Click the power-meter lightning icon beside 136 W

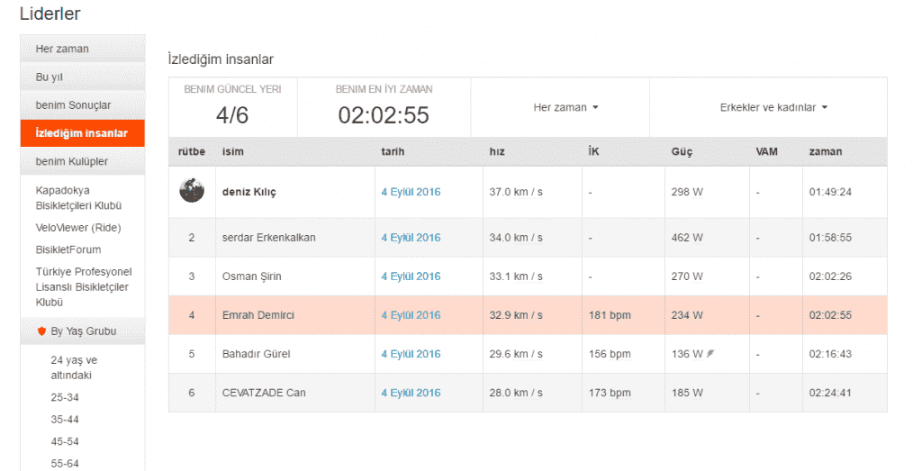(710, 353)
